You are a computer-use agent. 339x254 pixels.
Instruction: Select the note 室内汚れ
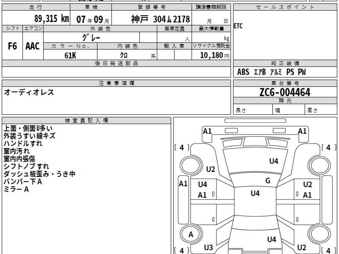click(x=17, y=151)
